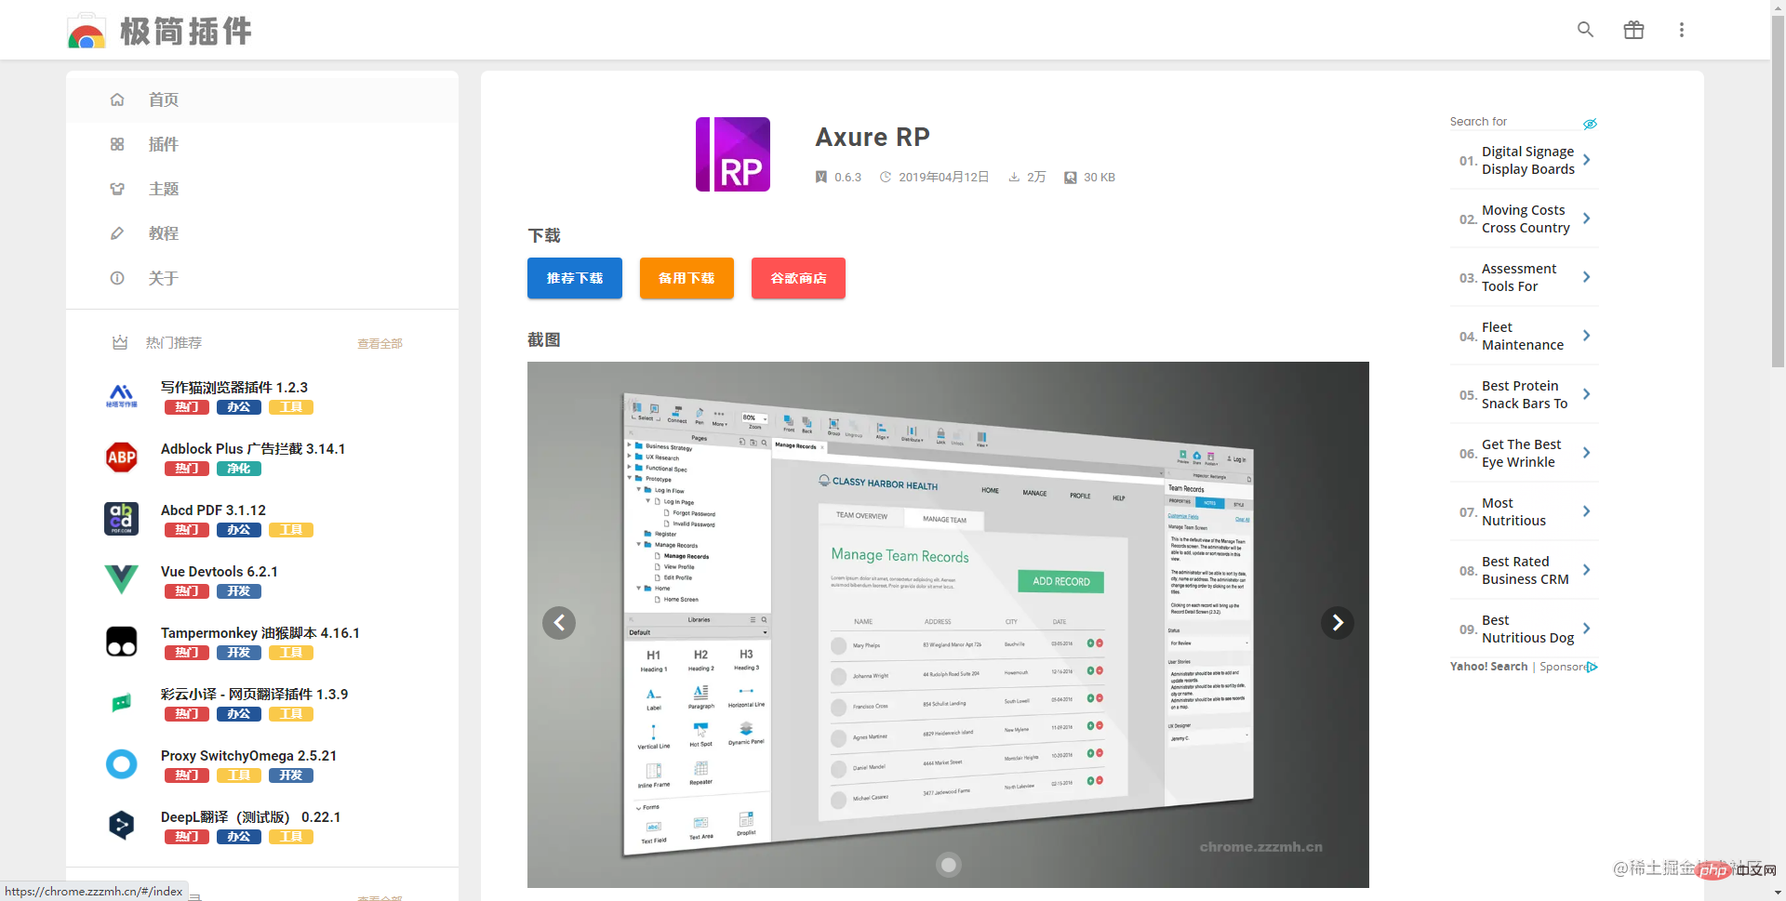
Task: Click the green Vue Devtools logo
Action: point(122,579)
